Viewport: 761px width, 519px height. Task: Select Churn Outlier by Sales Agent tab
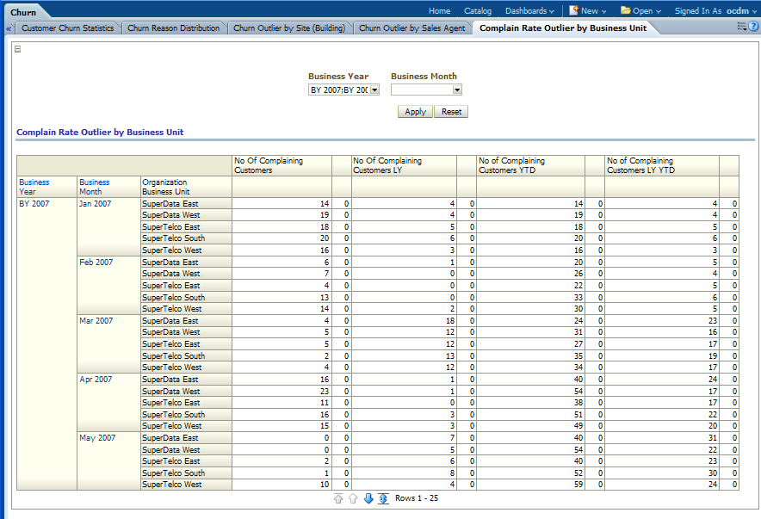click(x=411, y=28)
